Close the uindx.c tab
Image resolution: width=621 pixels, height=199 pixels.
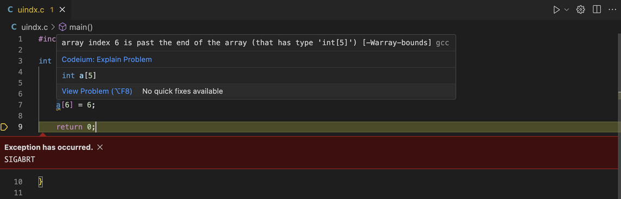(62, 9)
